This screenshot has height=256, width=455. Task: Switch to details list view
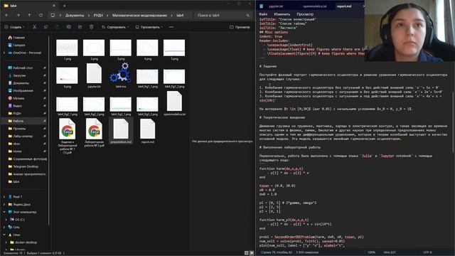tap(247, 253)
